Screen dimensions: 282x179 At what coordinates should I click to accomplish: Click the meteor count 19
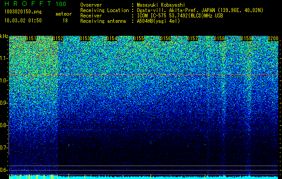tap(65, 21)
